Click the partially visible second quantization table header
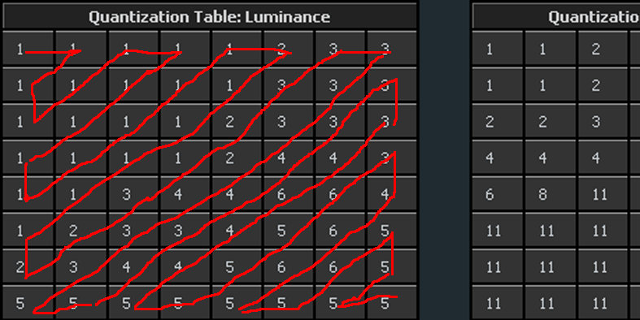This screenshot has height=320, width=640. (x=556, y=16)
